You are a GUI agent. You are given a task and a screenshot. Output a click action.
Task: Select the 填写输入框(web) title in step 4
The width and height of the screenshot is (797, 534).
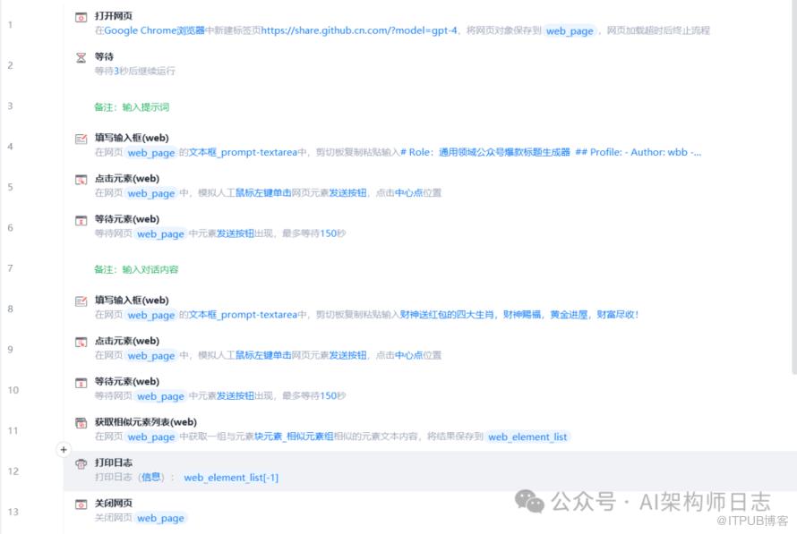[132, 138]
